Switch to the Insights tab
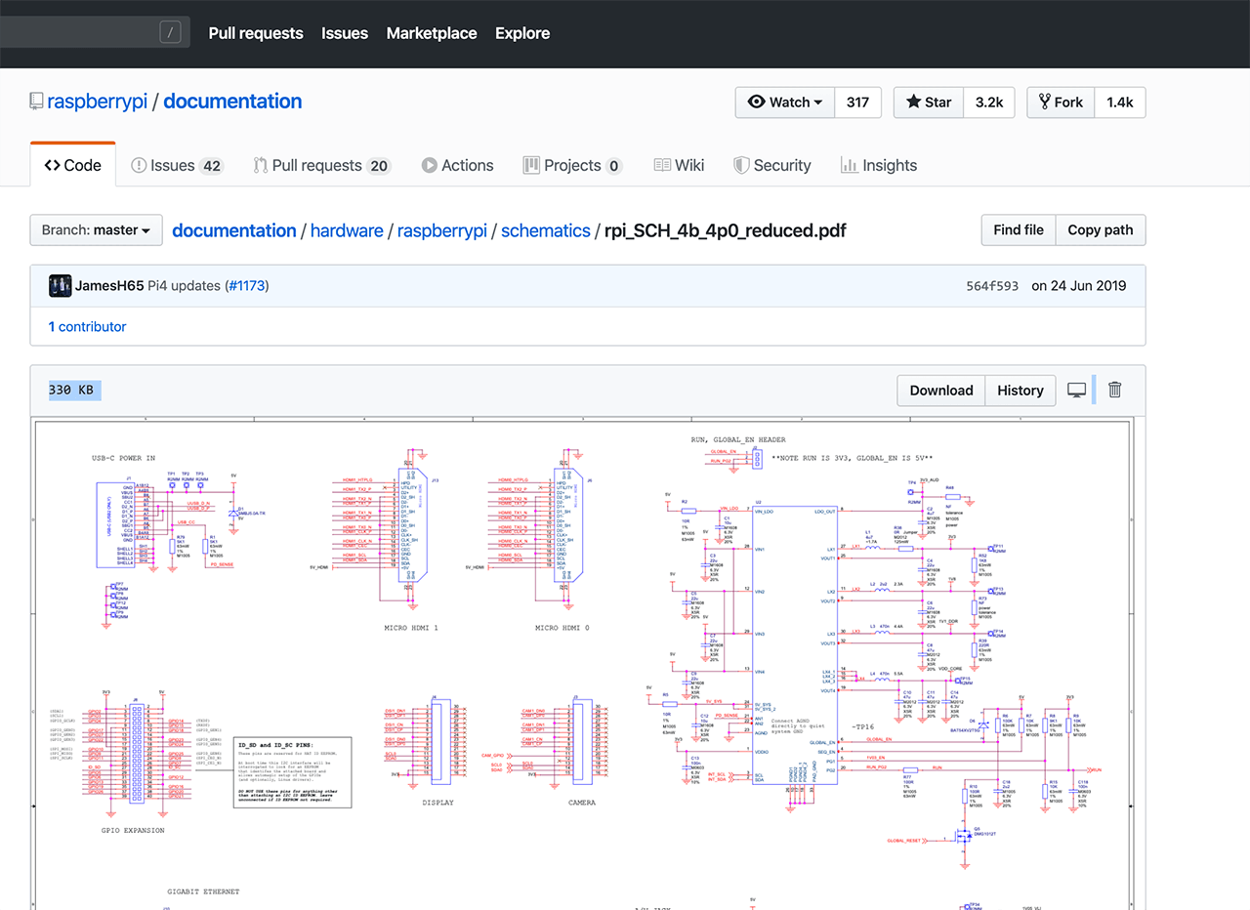 (878, 165)
